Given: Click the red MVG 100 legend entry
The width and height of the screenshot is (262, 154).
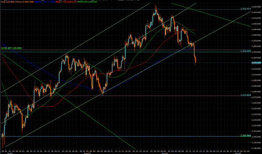Looking at the screenshot, I should [66, 2].
